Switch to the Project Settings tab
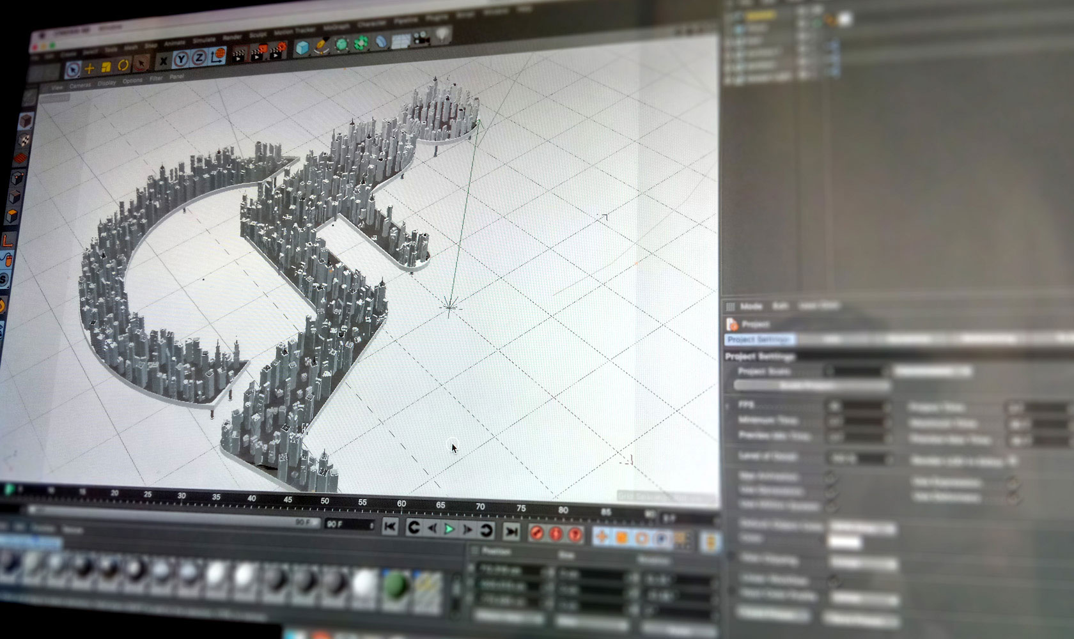1074x639 pixels. [759, 339]
